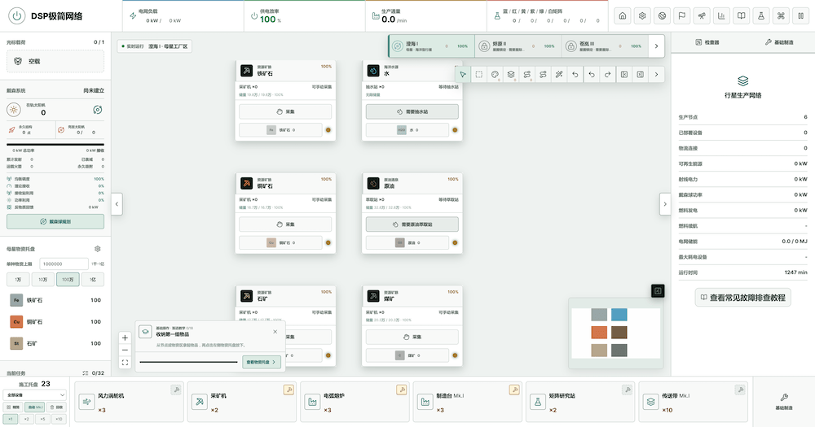Switch to the 澄海 I planet tab

pyautogui.click(x=431, y=46)
